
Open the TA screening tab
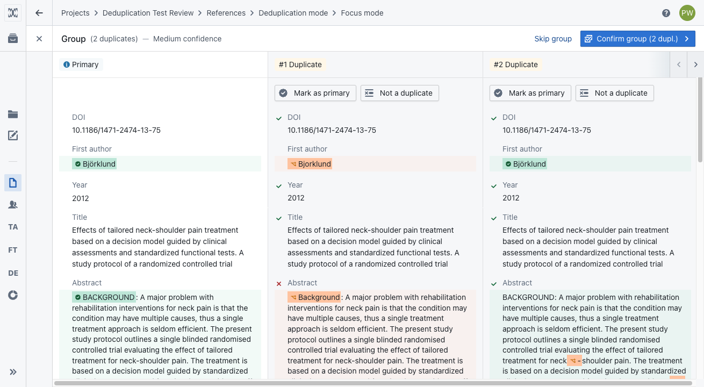tap(13, 227)
